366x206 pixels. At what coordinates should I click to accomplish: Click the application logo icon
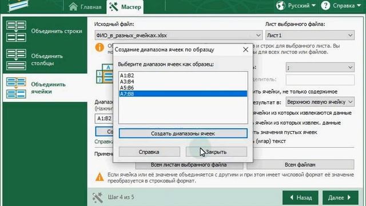point(17,5)
